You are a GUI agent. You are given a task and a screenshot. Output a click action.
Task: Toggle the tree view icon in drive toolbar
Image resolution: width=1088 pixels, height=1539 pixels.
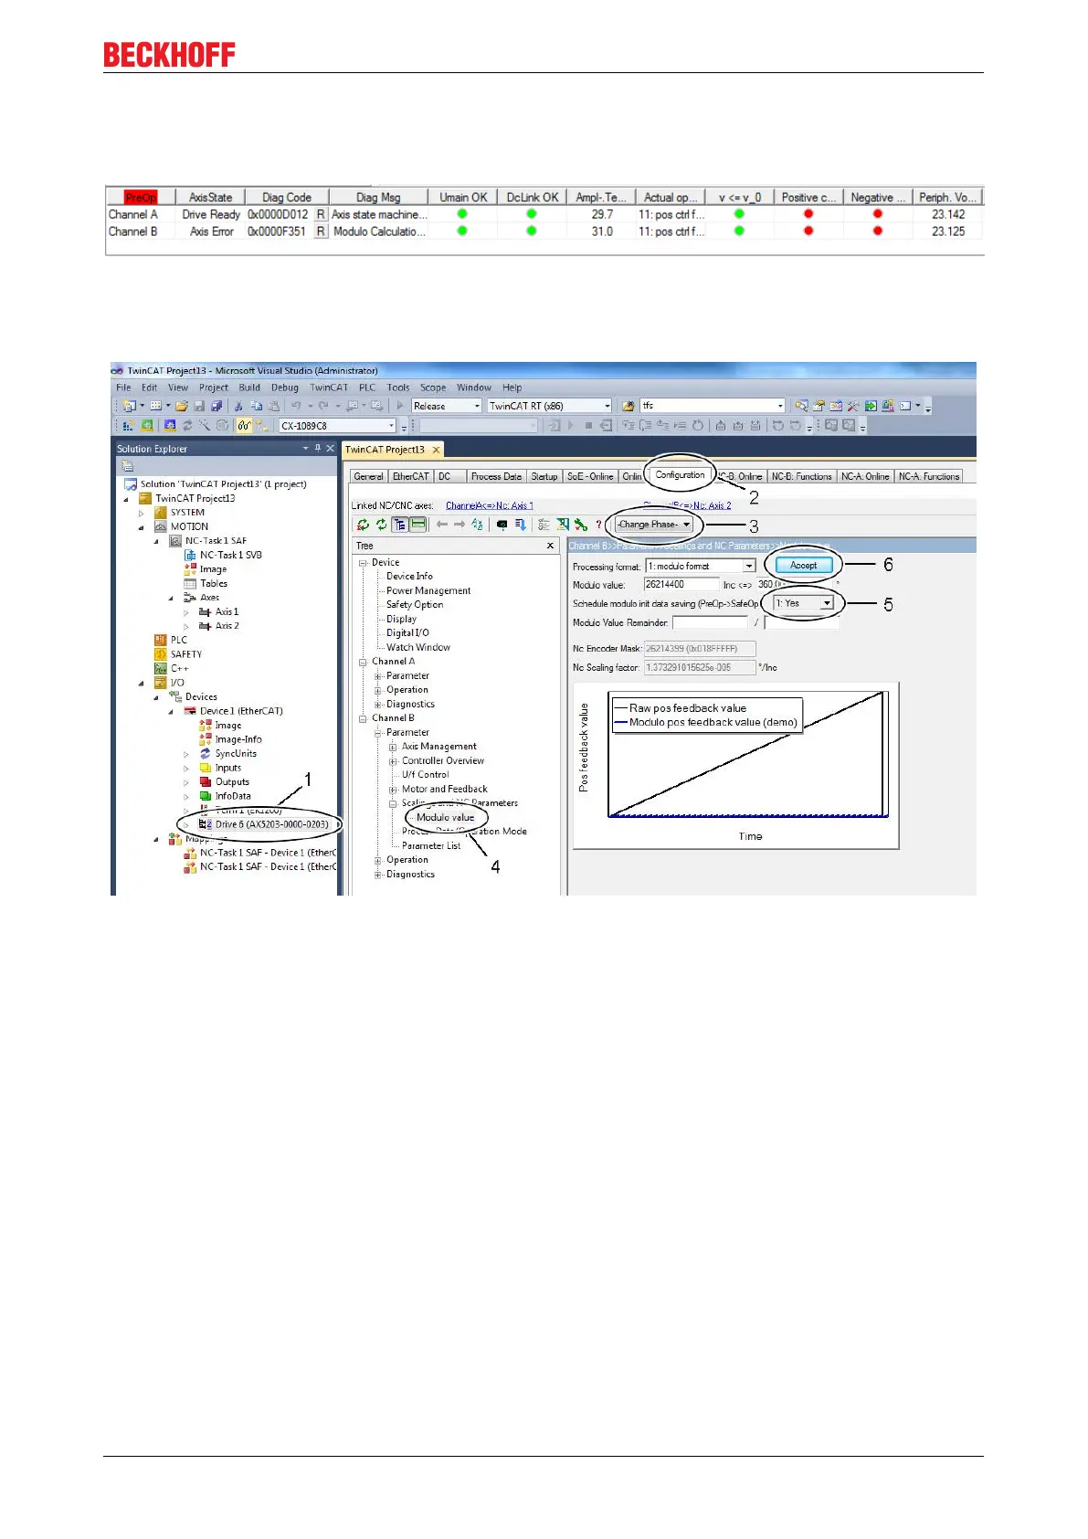(x=400, y=525)
